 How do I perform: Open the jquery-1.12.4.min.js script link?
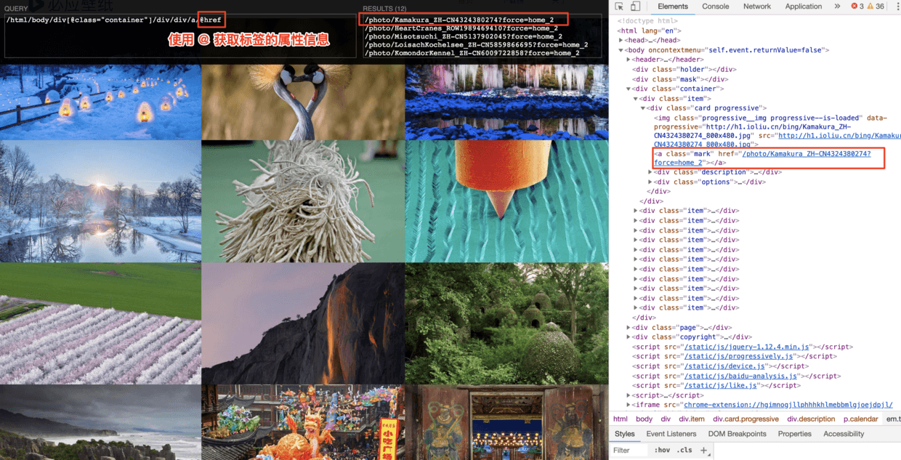[748, 347]
